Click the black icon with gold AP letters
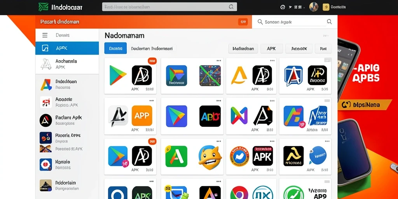Viewport: 398px width, 199px height. [x=317, y=75]
